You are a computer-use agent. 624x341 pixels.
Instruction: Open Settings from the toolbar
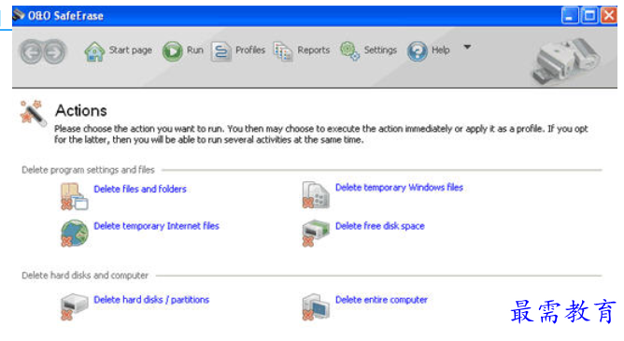tap(380, 50)
